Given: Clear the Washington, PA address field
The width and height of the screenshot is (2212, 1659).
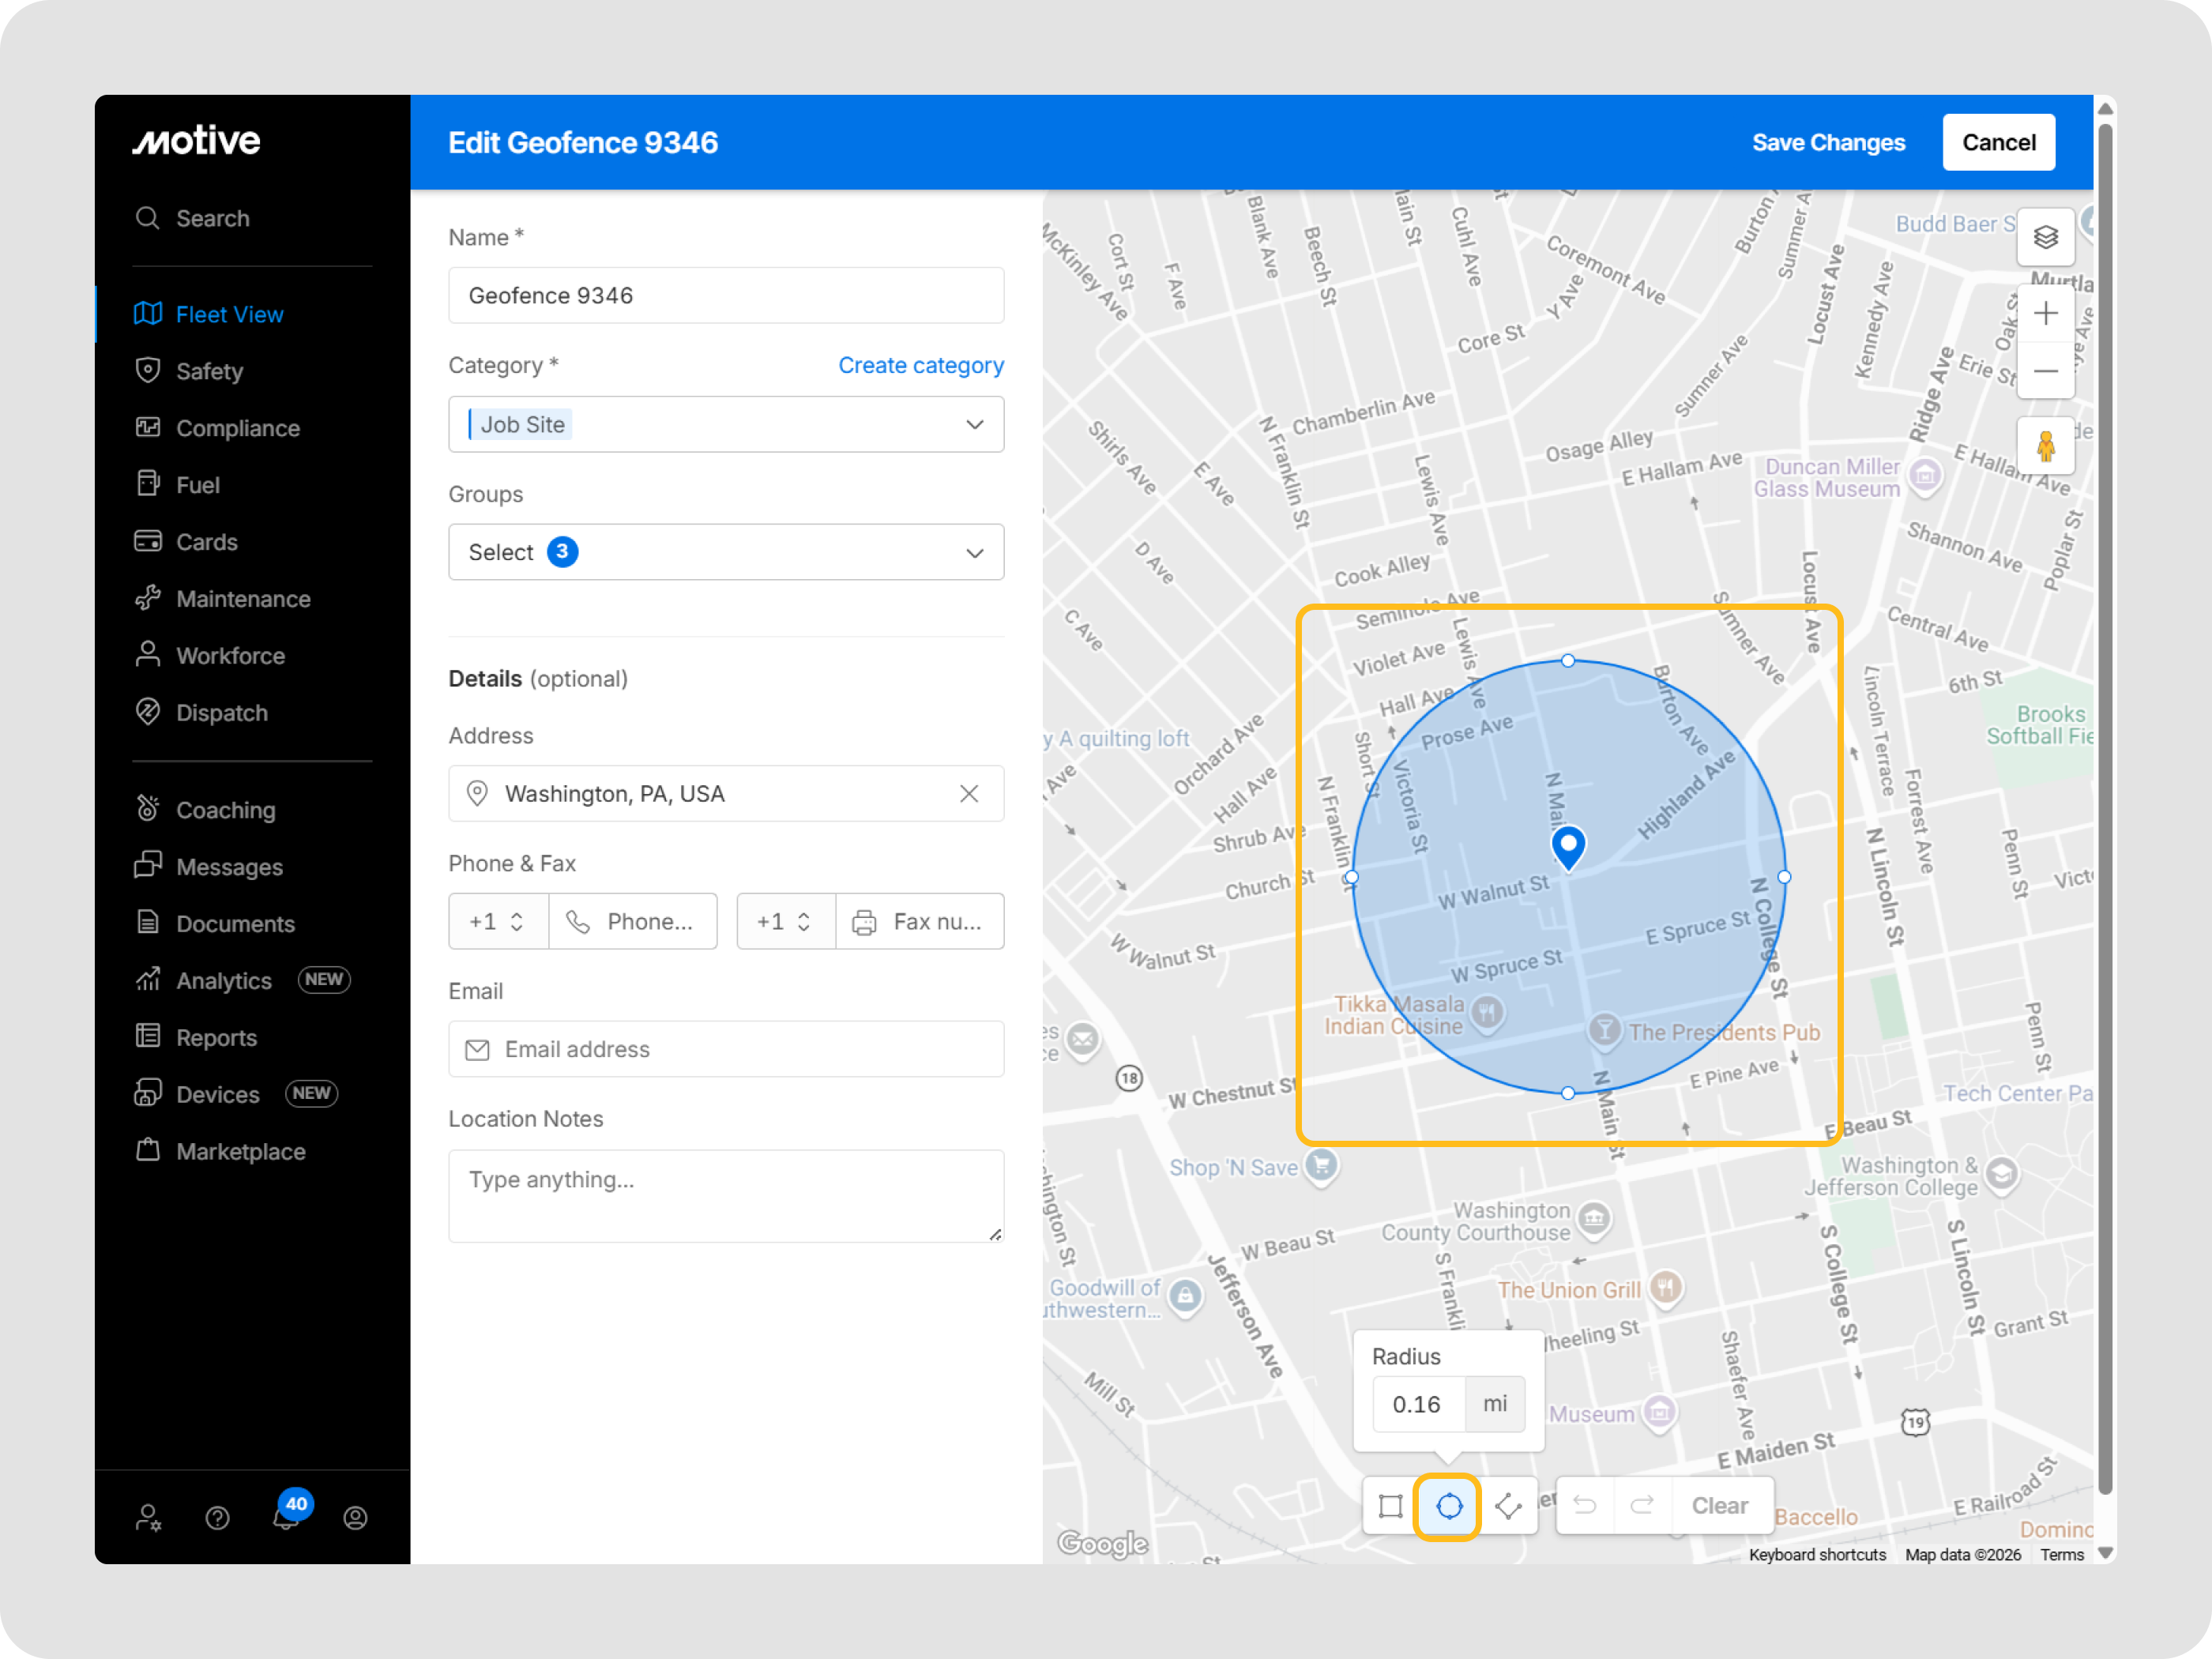Looking at the screenshot, I should [968, 794].
